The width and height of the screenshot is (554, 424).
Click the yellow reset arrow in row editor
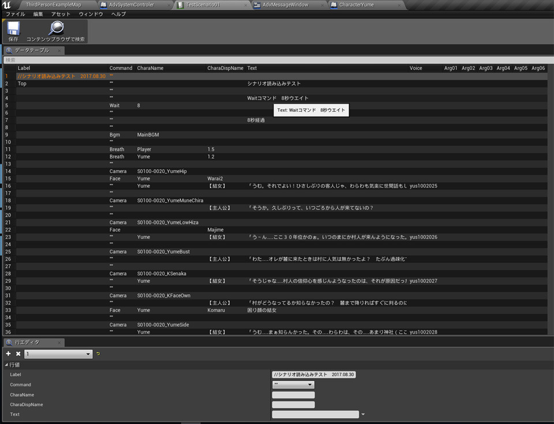click(x=98, y=354)
